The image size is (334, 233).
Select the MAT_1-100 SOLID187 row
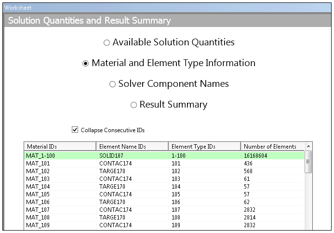click(164, 155)
